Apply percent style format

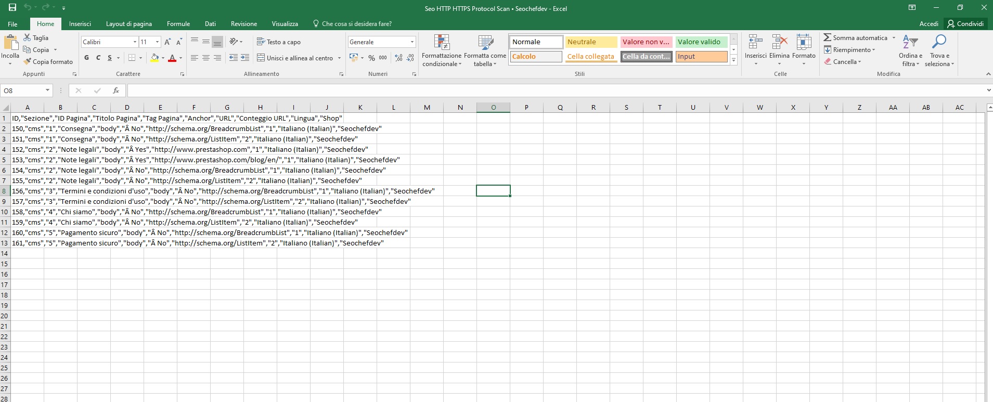(x=371, y=58)
